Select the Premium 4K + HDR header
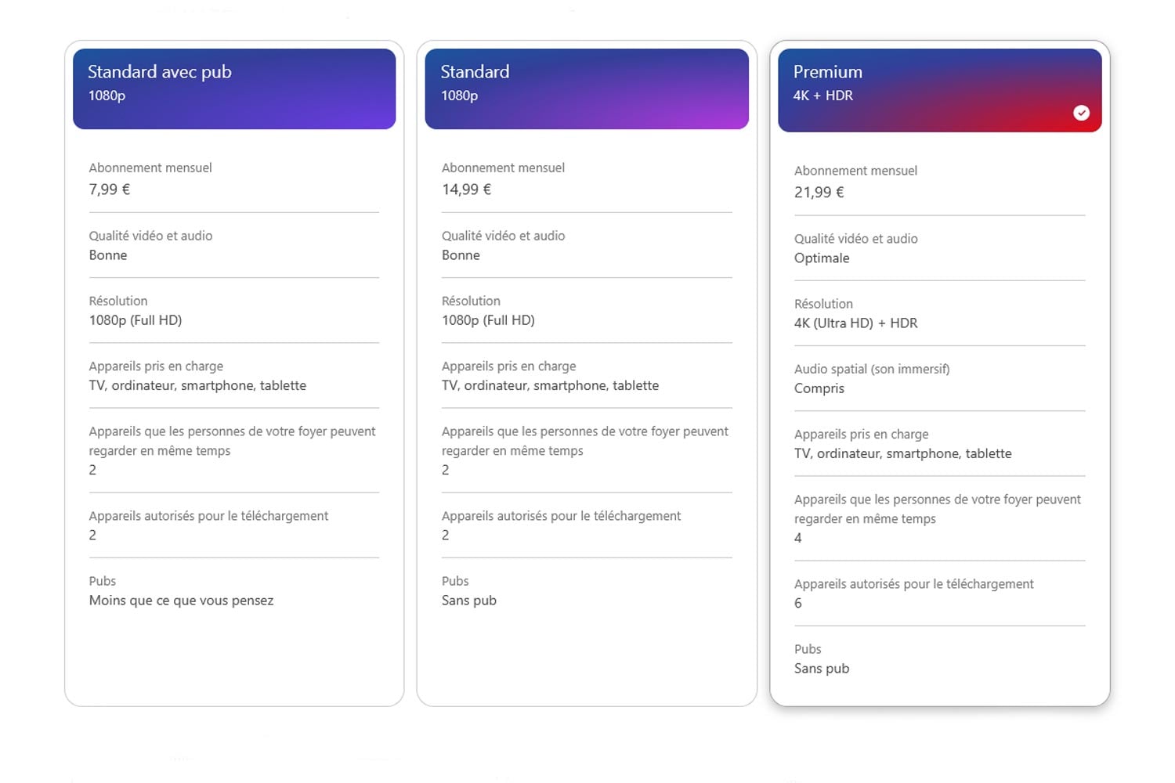1175x783 pixels. 938,90
